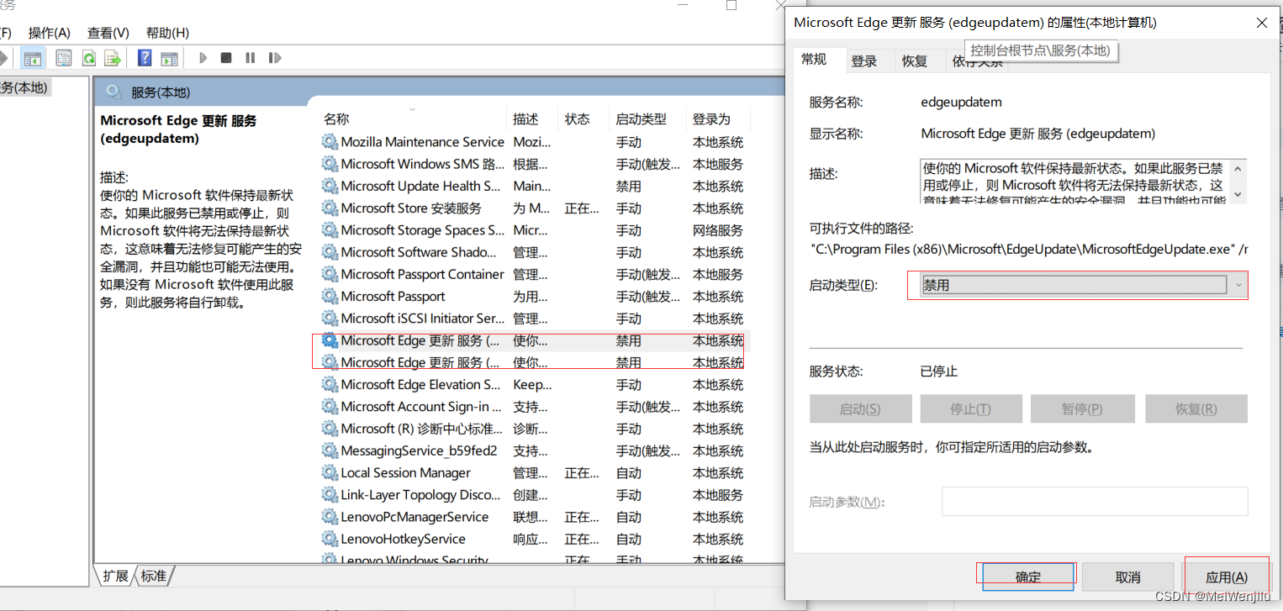Screen dimensions: 1283x611
Task: Click gear icon of Microsoft Store 安装服务
Action: (x=330, y=208)
